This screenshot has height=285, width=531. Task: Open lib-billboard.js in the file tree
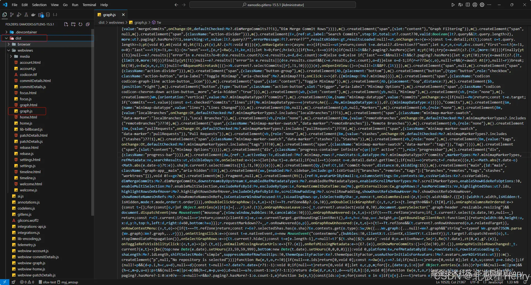[31, 129]
